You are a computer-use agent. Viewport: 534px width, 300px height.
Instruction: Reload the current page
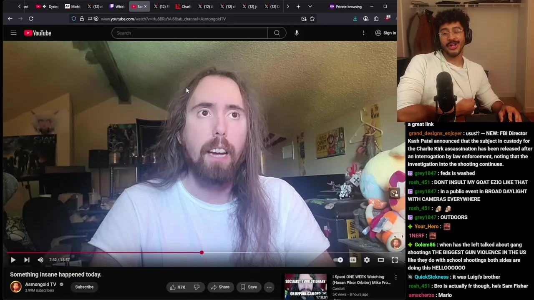click(31, 19)
